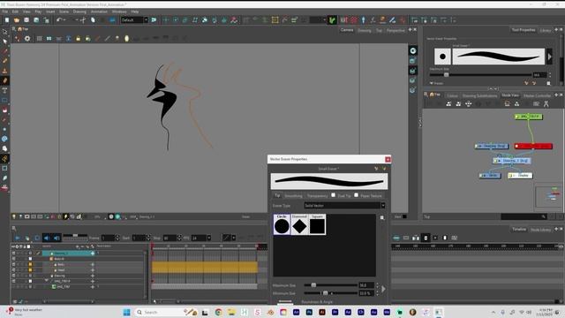The height and width of the screenshot is (318, 565).
Task: Toggle the Paper Texture checkbox
Action: tap(356, 195)
